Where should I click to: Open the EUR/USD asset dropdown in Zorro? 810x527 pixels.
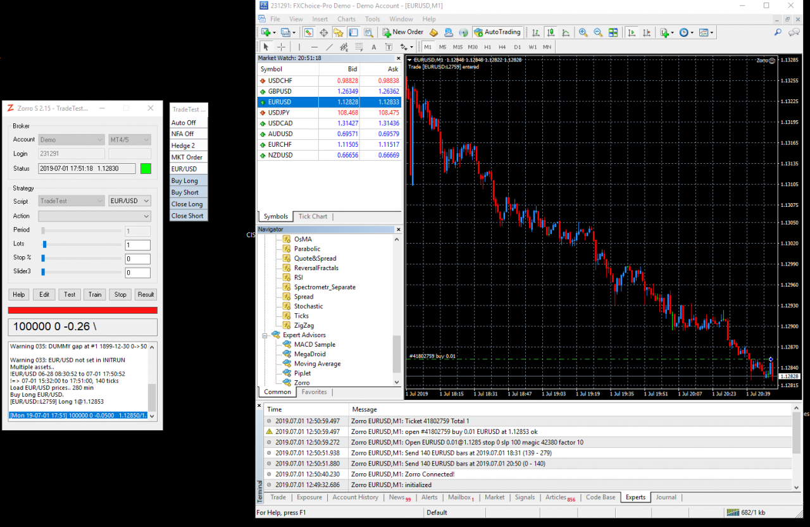pos(130,201)
